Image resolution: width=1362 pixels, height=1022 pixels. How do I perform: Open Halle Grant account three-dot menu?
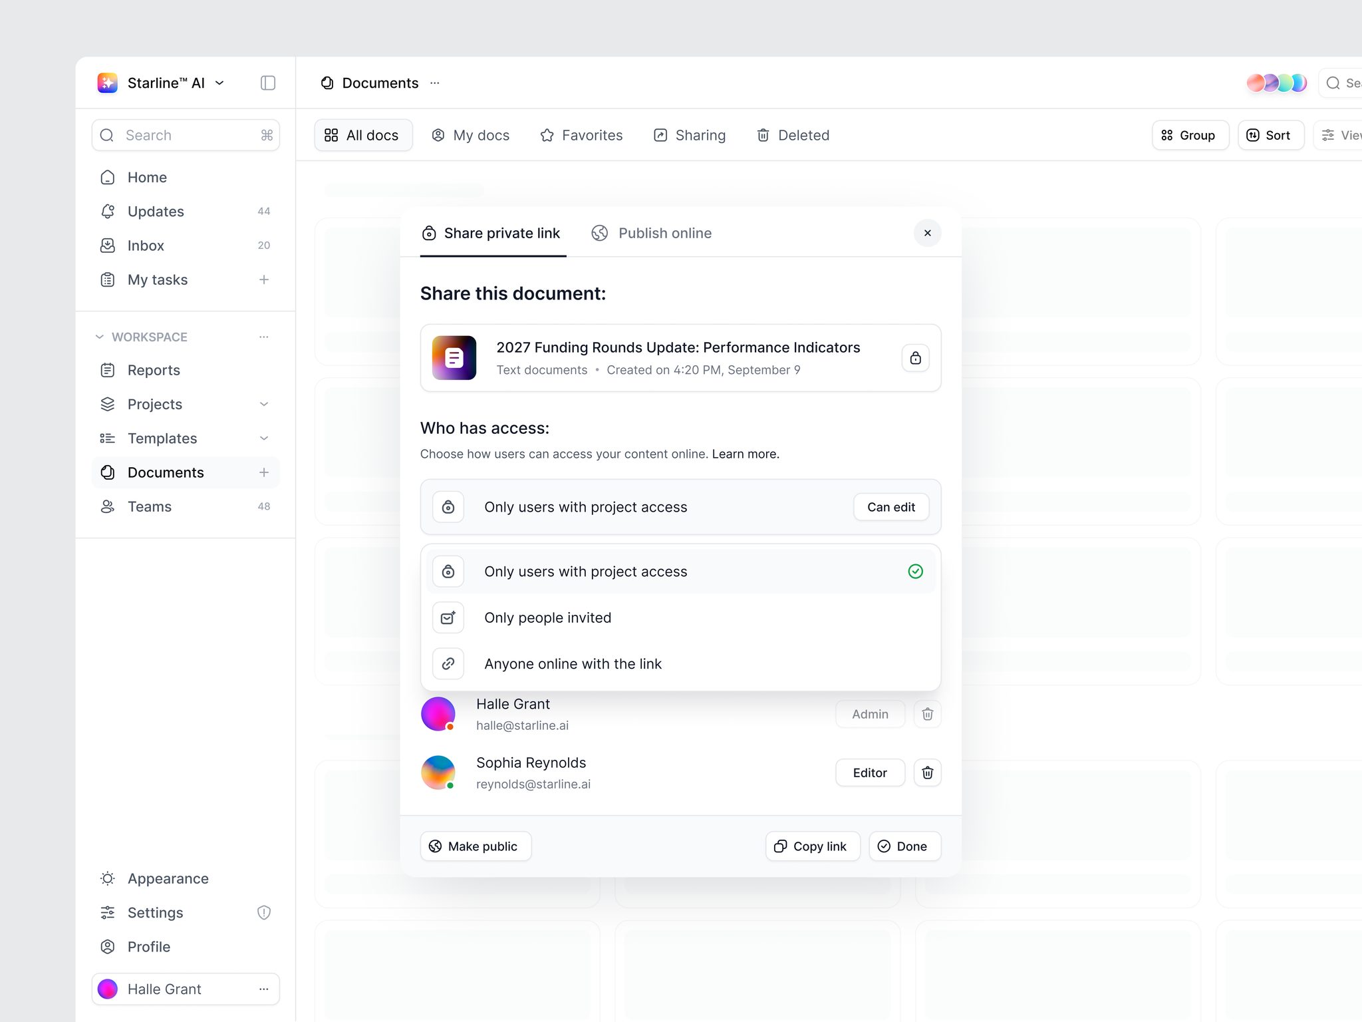263,989
